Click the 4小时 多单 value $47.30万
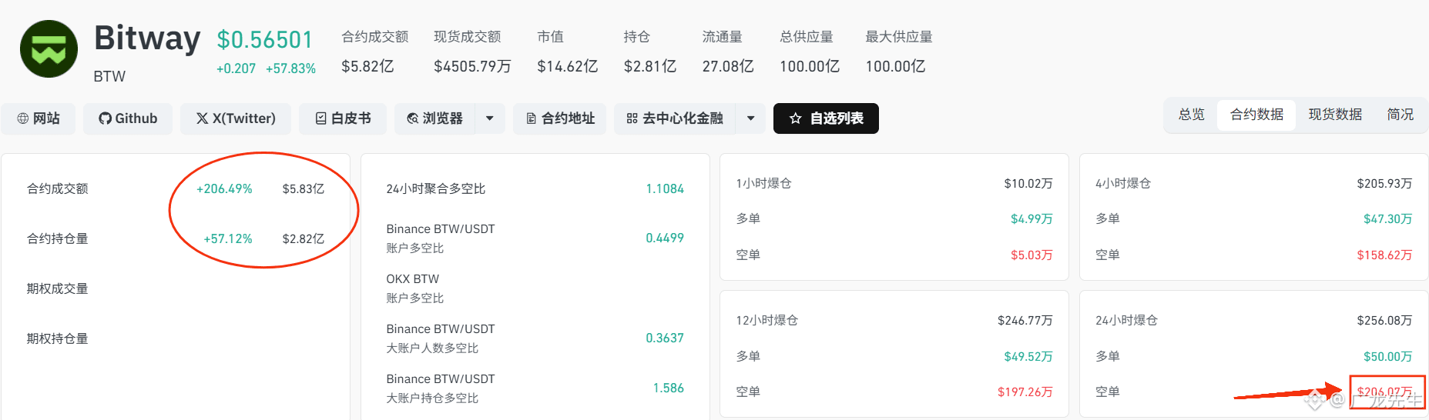The image size is (1429, 420). pos(1387,219)
